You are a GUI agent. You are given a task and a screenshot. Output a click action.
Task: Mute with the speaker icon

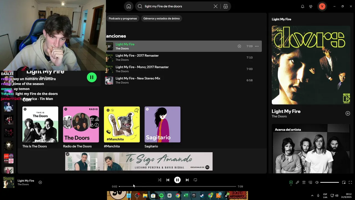317,182
